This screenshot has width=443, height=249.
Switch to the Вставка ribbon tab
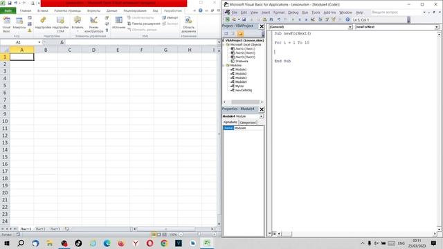tap(43, 11)
